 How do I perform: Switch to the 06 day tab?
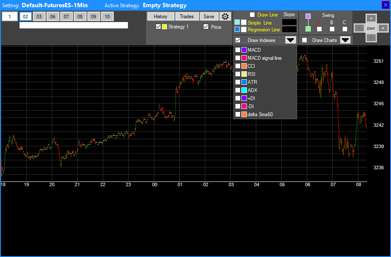point(52,17)
